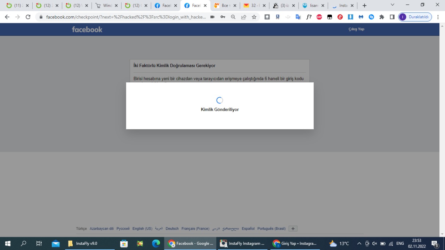Open the Mail app in the taskbar
This screenshot has height=250, width=445.
[x=56, y=243]
